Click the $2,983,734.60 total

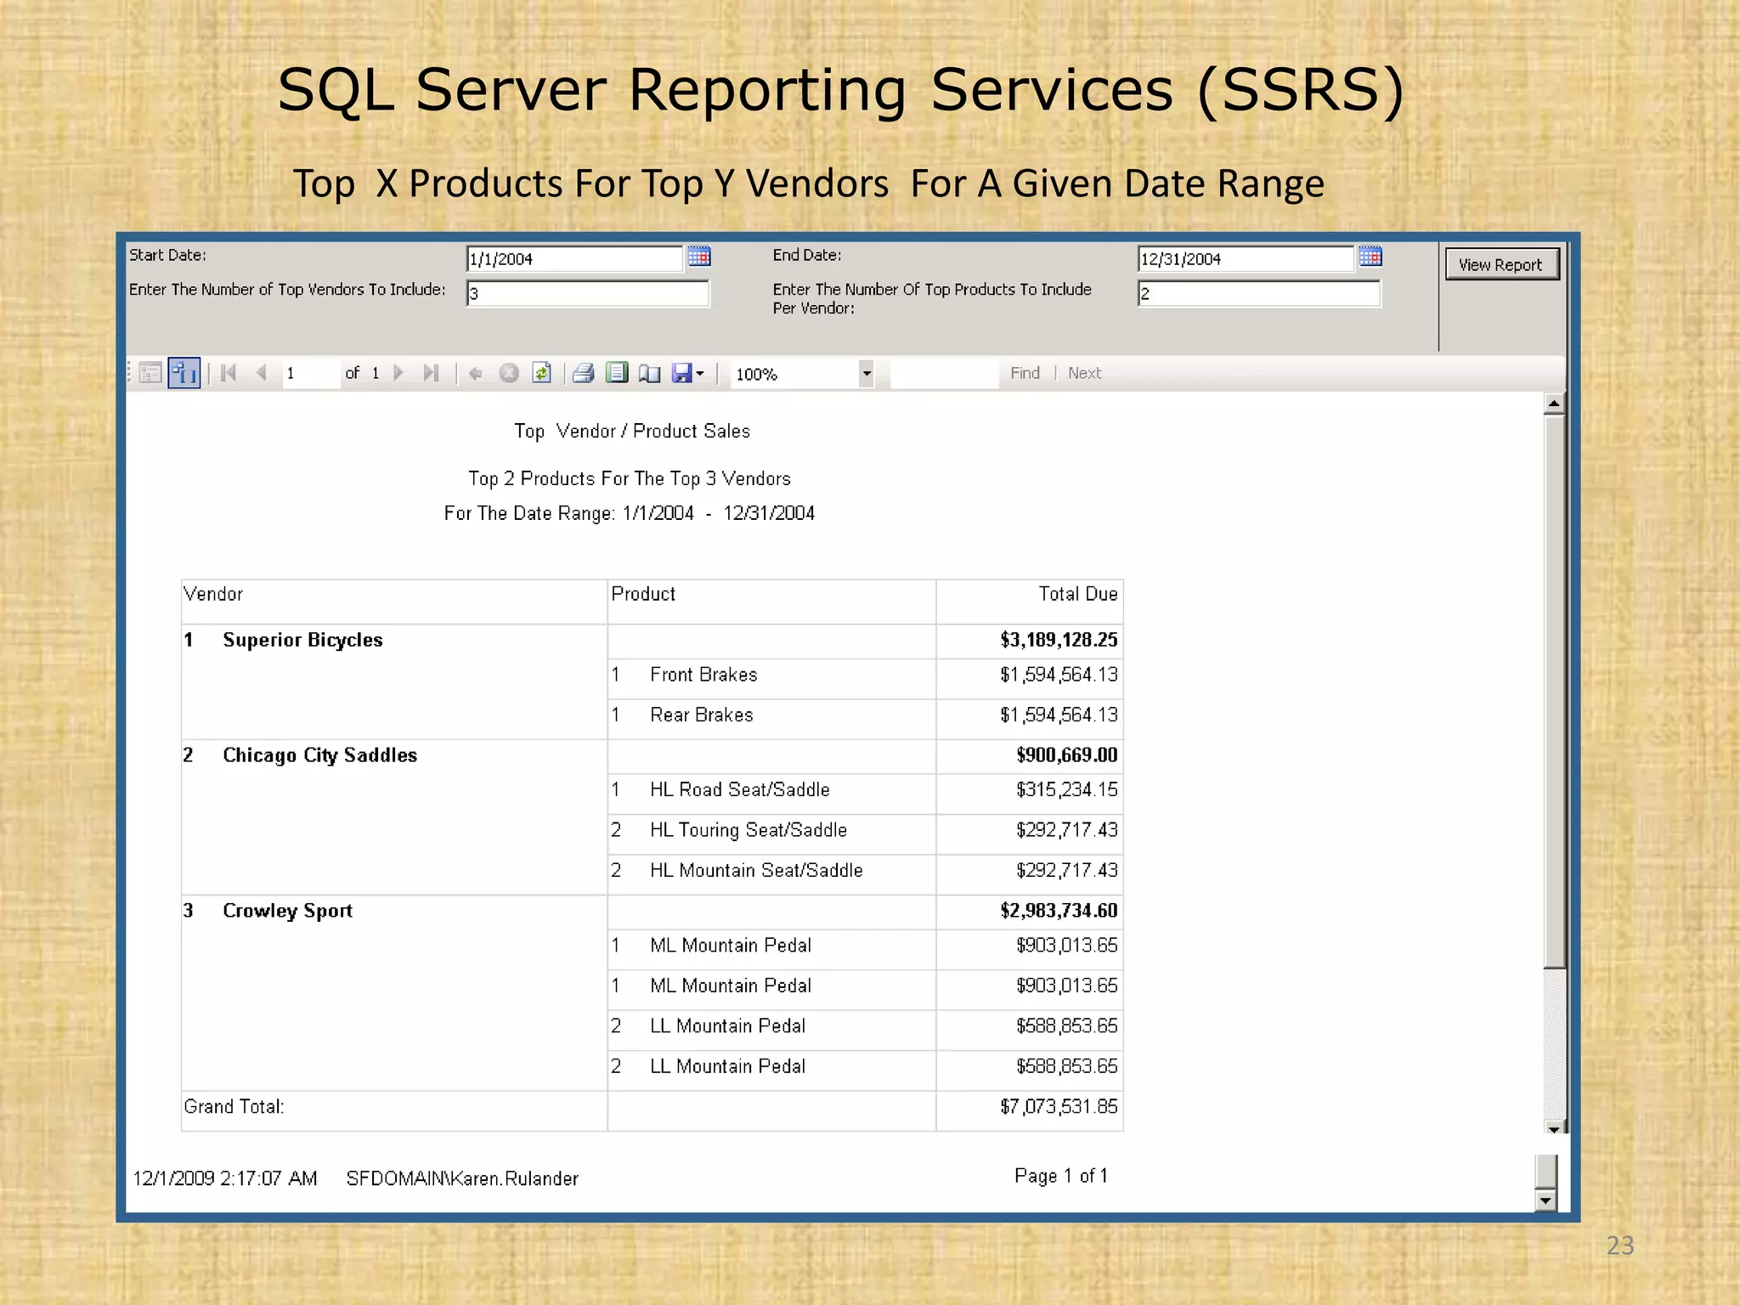click(x=1059, y=911)
